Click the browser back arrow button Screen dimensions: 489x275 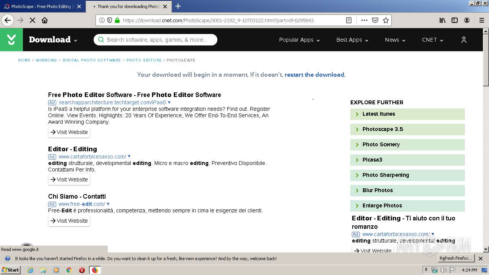(8, 20)
